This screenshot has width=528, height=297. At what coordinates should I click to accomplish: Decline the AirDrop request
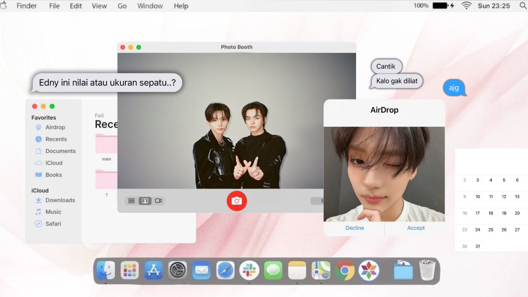click(x=355, y=228)
